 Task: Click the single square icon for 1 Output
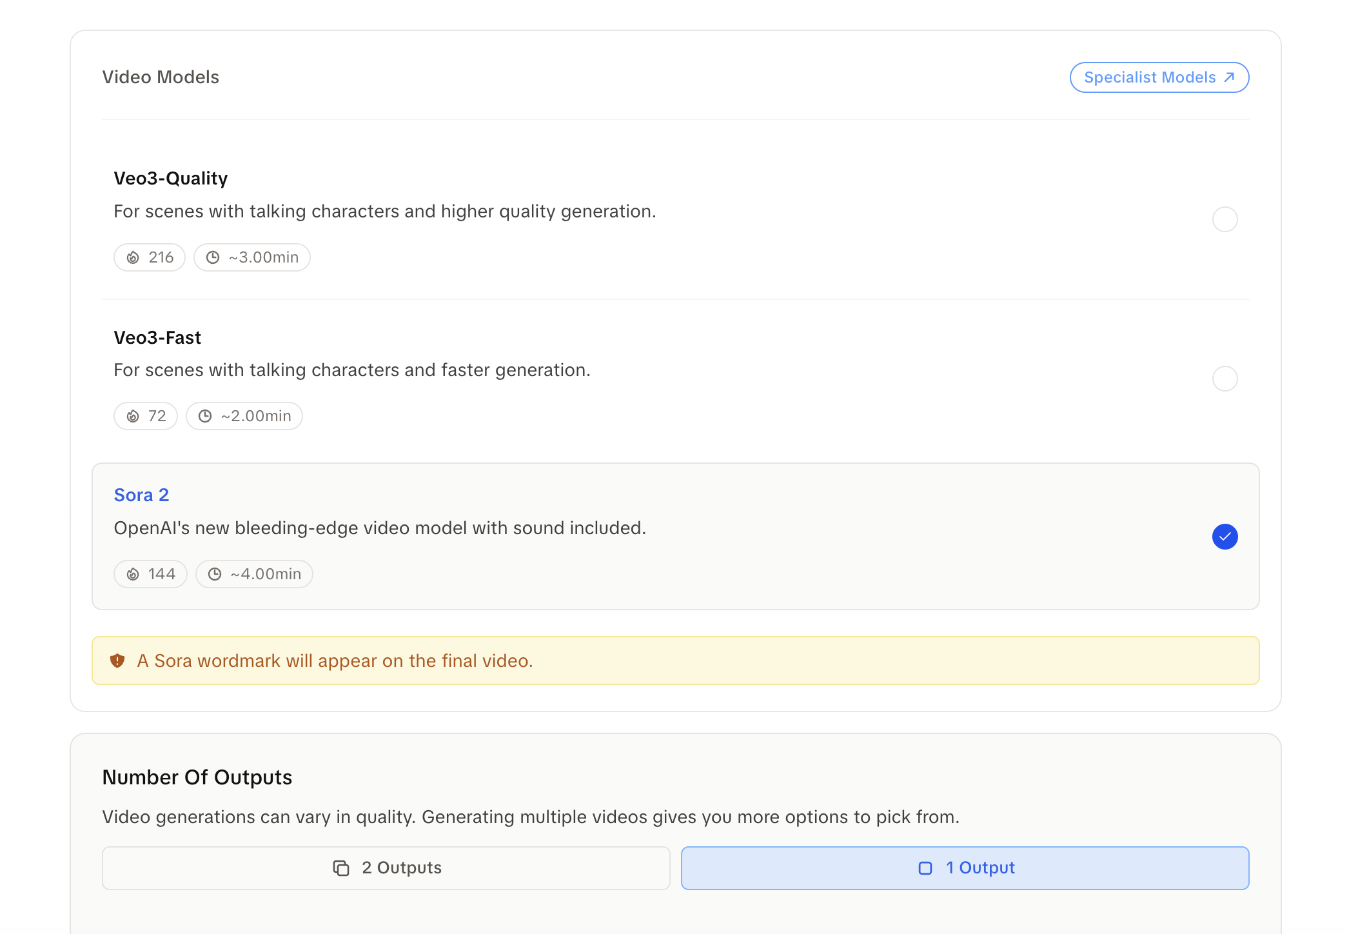[x=925, y=868]
